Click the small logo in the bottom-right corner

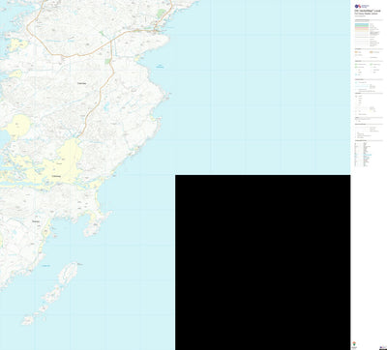click(x=382, y=347)
